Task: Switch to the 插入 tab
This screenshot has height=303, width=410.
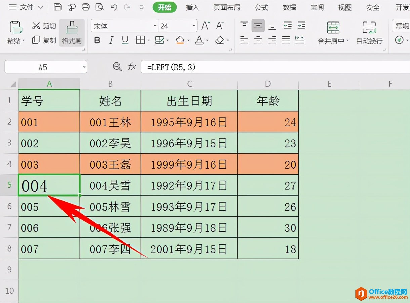Action: pyautogui.click(x=193, y=7)
